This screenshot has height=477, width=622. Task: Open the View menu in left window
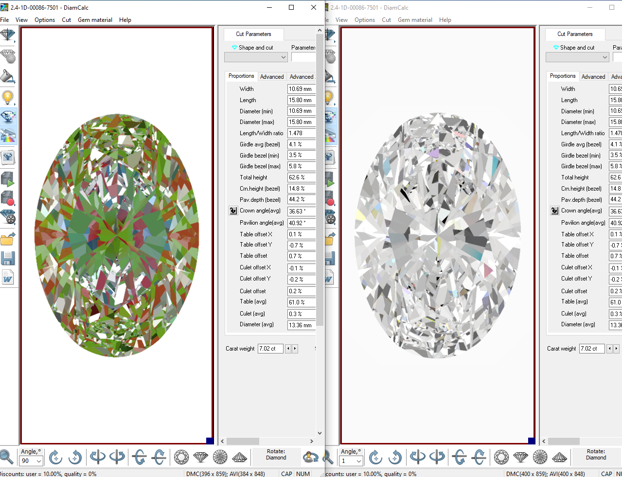[x=21, y=20]
